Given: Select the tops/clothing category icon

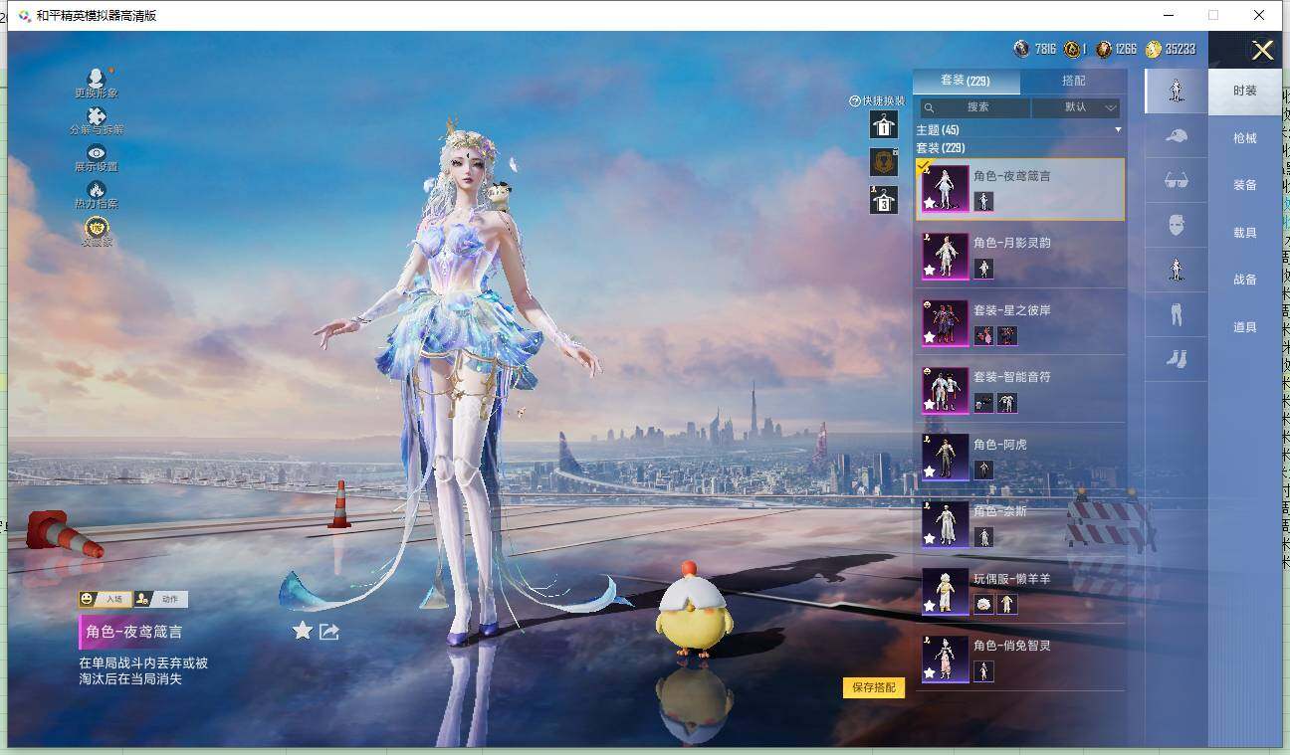Looking at the screenshot, I should (1176, 270).
